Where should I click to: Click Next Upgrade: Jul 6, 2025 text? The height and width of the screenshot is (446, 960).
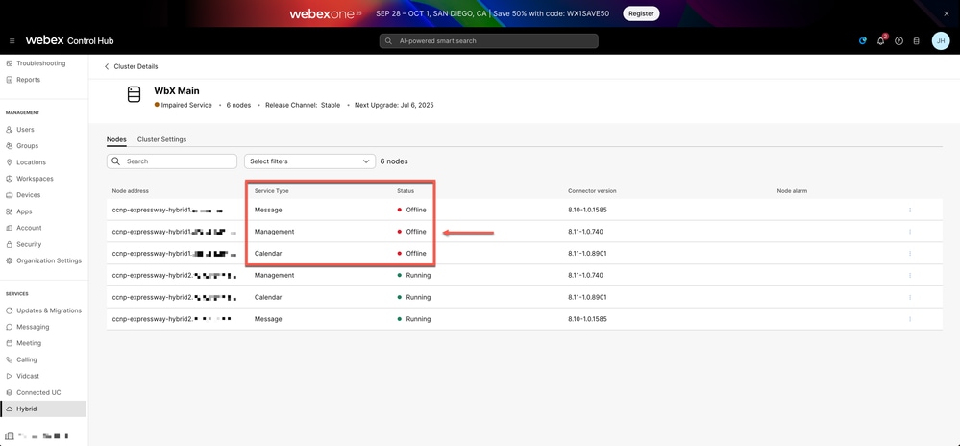[x=394, y=106]
